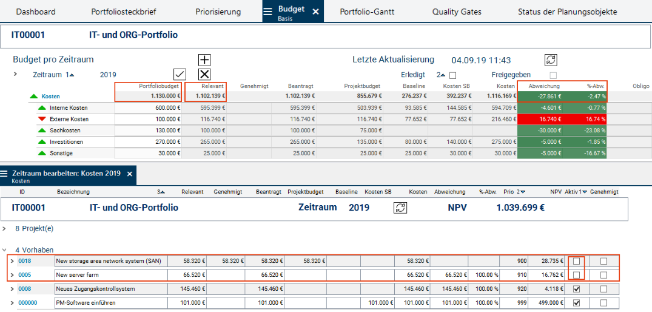Close the Zeitraum bearbeiten panel
This screenshot has width=652, height=312.
129,174
